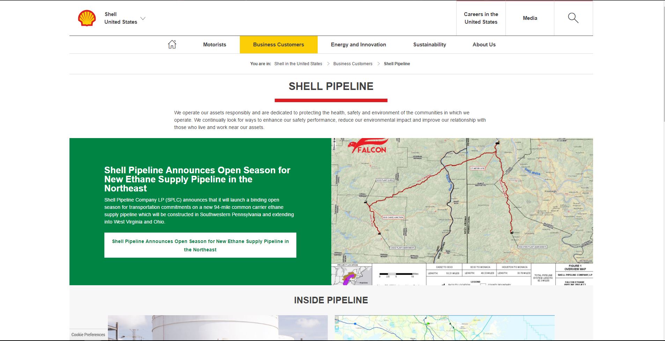Image resolution: width=665 pixels, height=341 pixels.
Task: Expand the Business Customers breadcrumb entry
Action: point(353,64)
